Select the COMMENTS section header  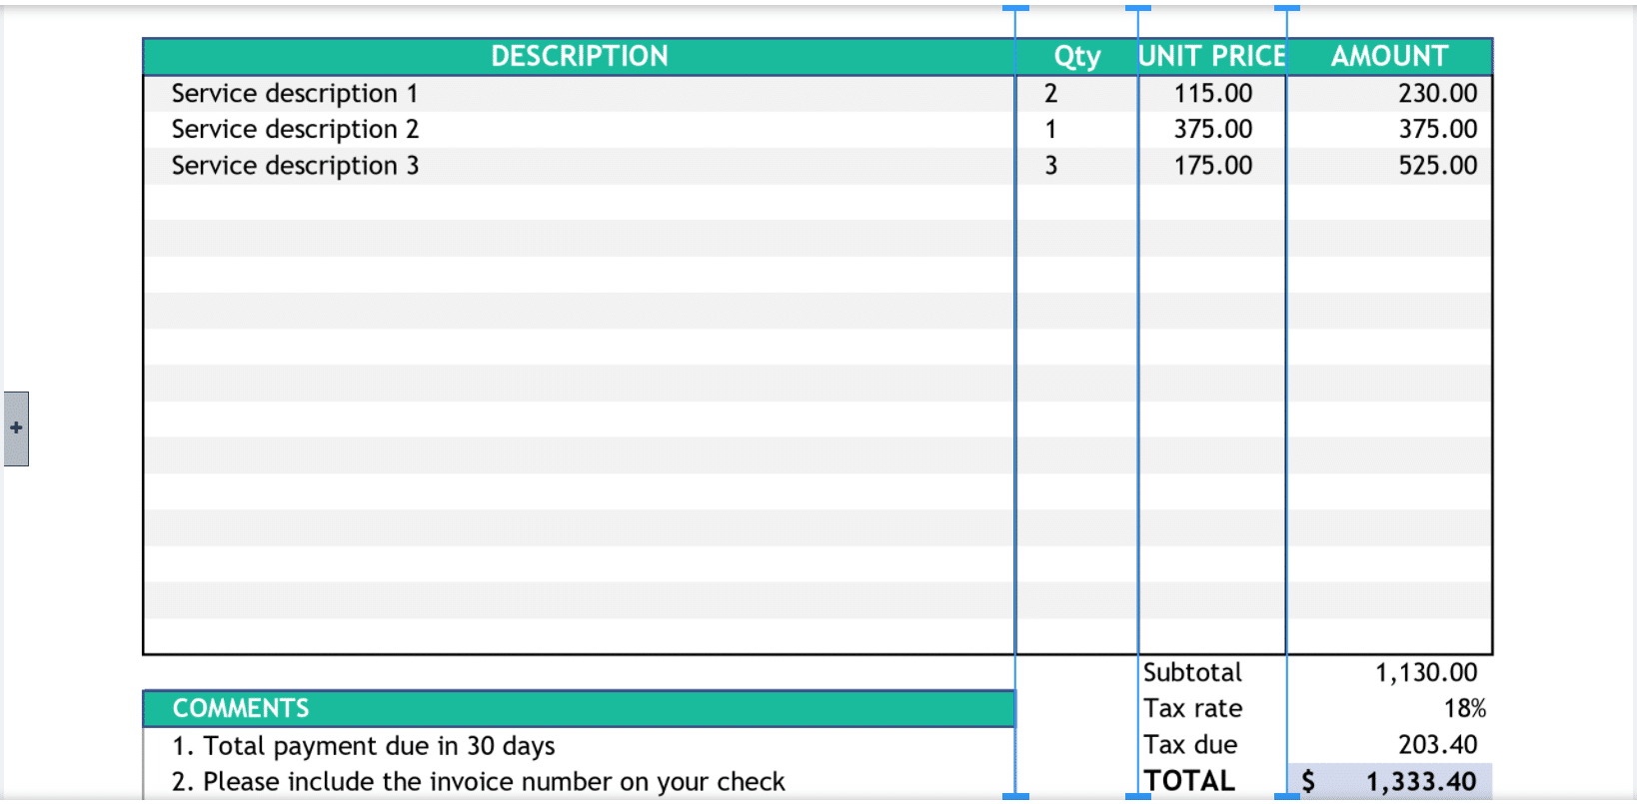coord(241,709)
